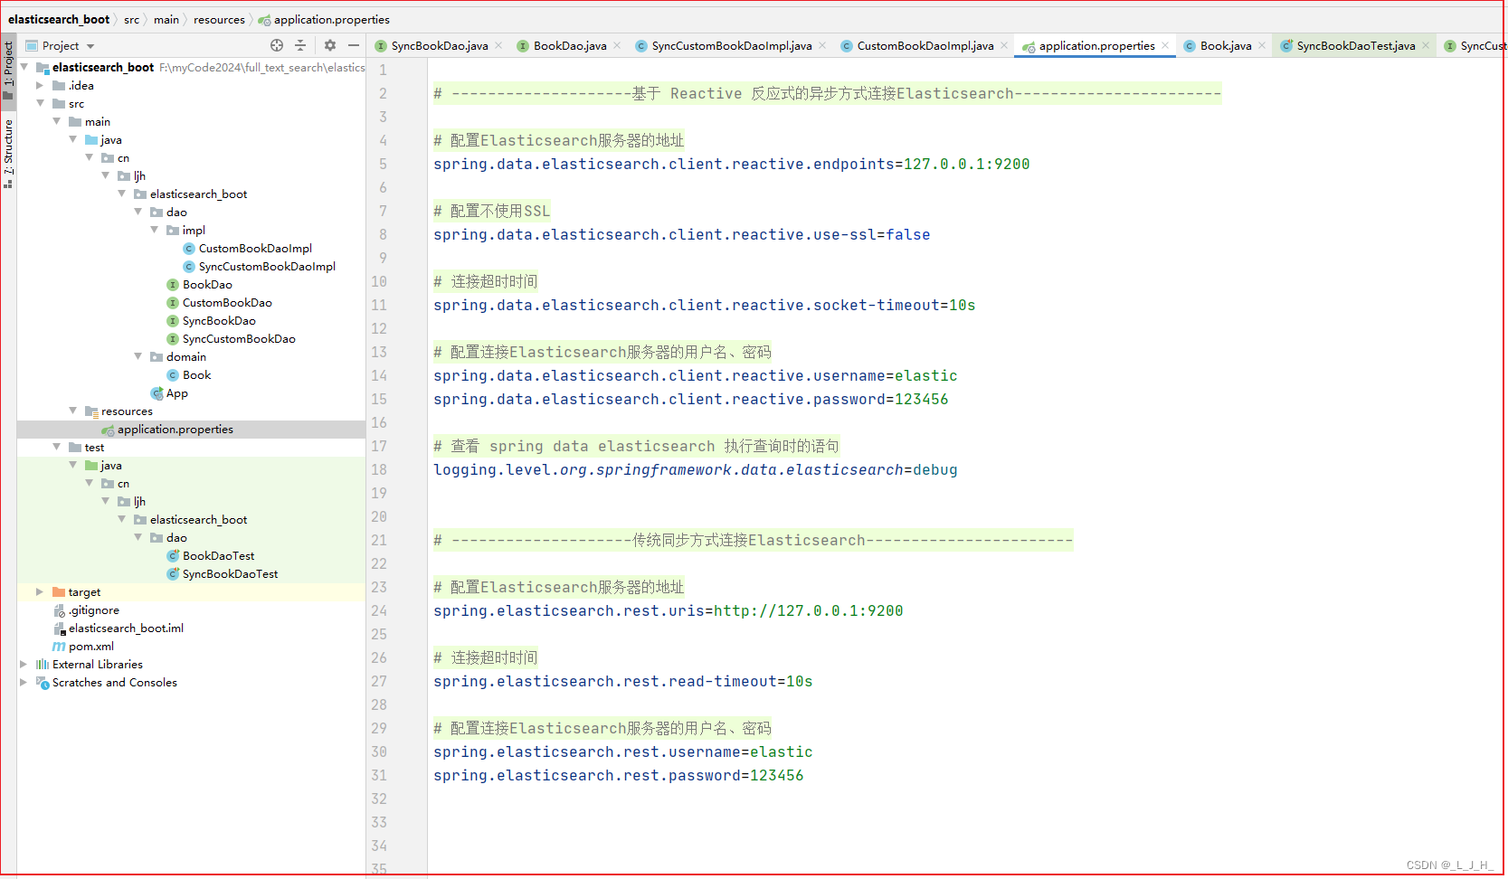Screen dimensions: 1508x879
Task: Open Project panel settings gear
Action: [330, 45]
